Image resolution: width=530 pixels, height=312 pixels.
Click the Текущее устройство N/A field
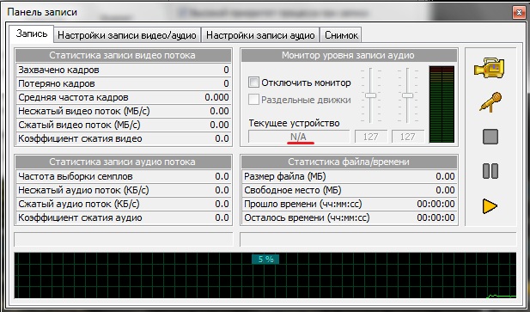tap(299, 137)
